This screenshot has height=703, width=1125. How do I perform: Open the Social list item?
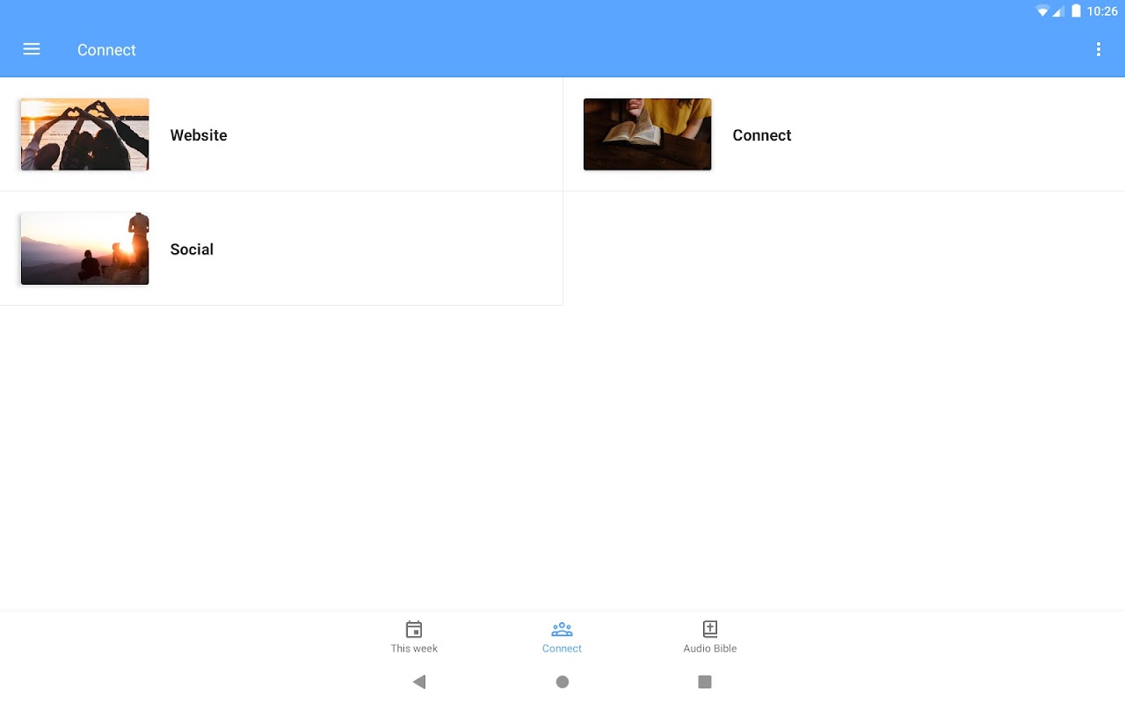(x=281, y=249)
